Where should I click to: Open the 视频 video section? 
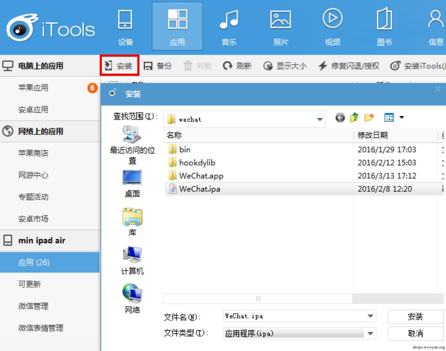[x=333, y=28]
